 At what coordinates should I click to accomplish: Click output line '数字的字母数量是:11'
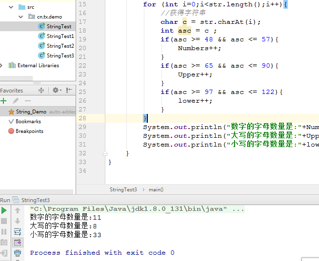tap(65, 217)
